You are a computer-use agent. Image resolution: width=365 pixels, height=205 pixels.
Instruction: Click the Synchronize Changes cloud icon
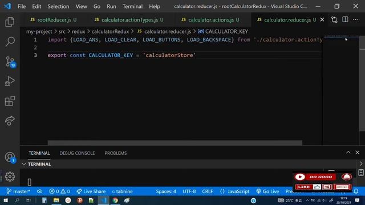click(39, 191)
